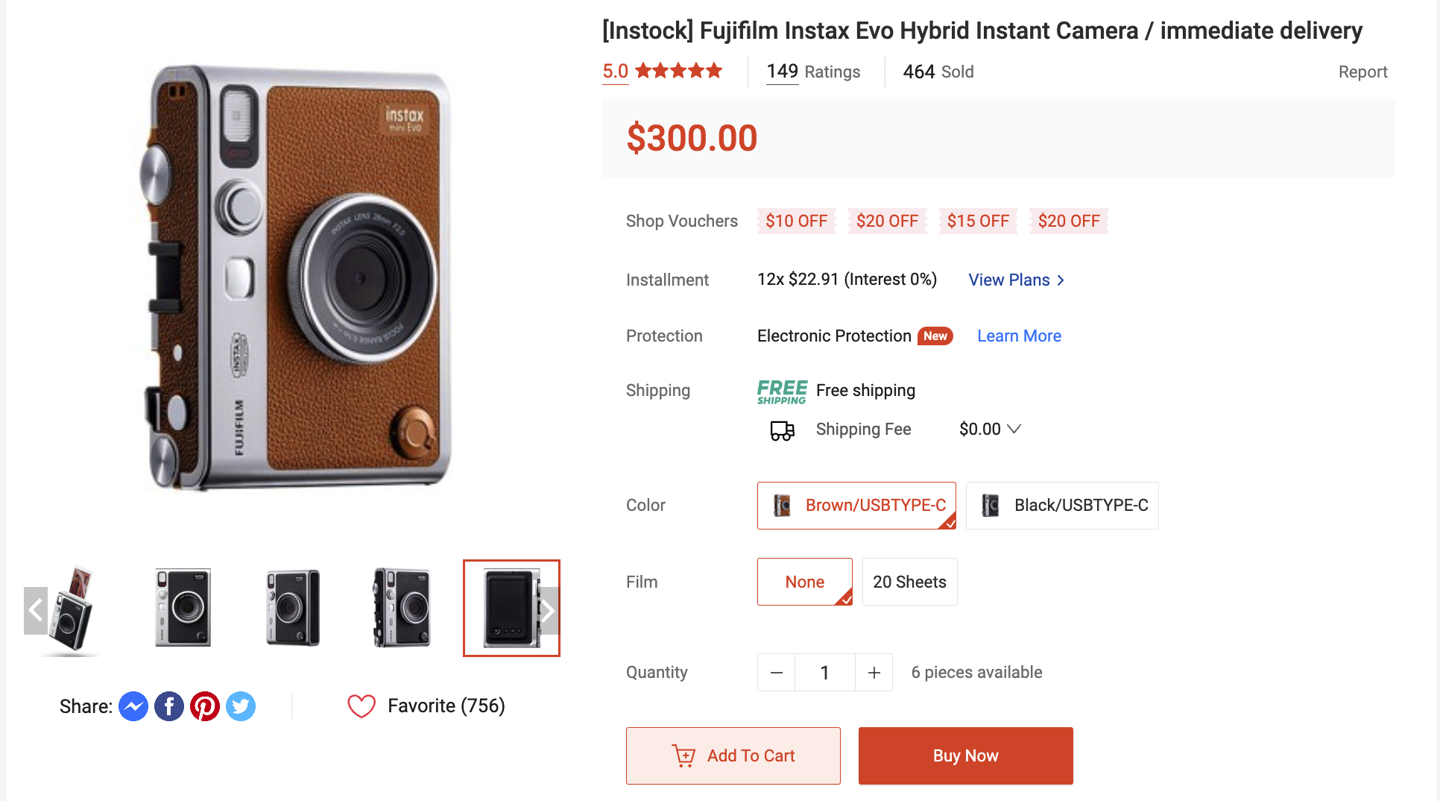Image resolution: width=1440 pixels, height=801 pixels.
Task: Select Black/USBTYPE-C color option
Action: tap(1062, 506)
